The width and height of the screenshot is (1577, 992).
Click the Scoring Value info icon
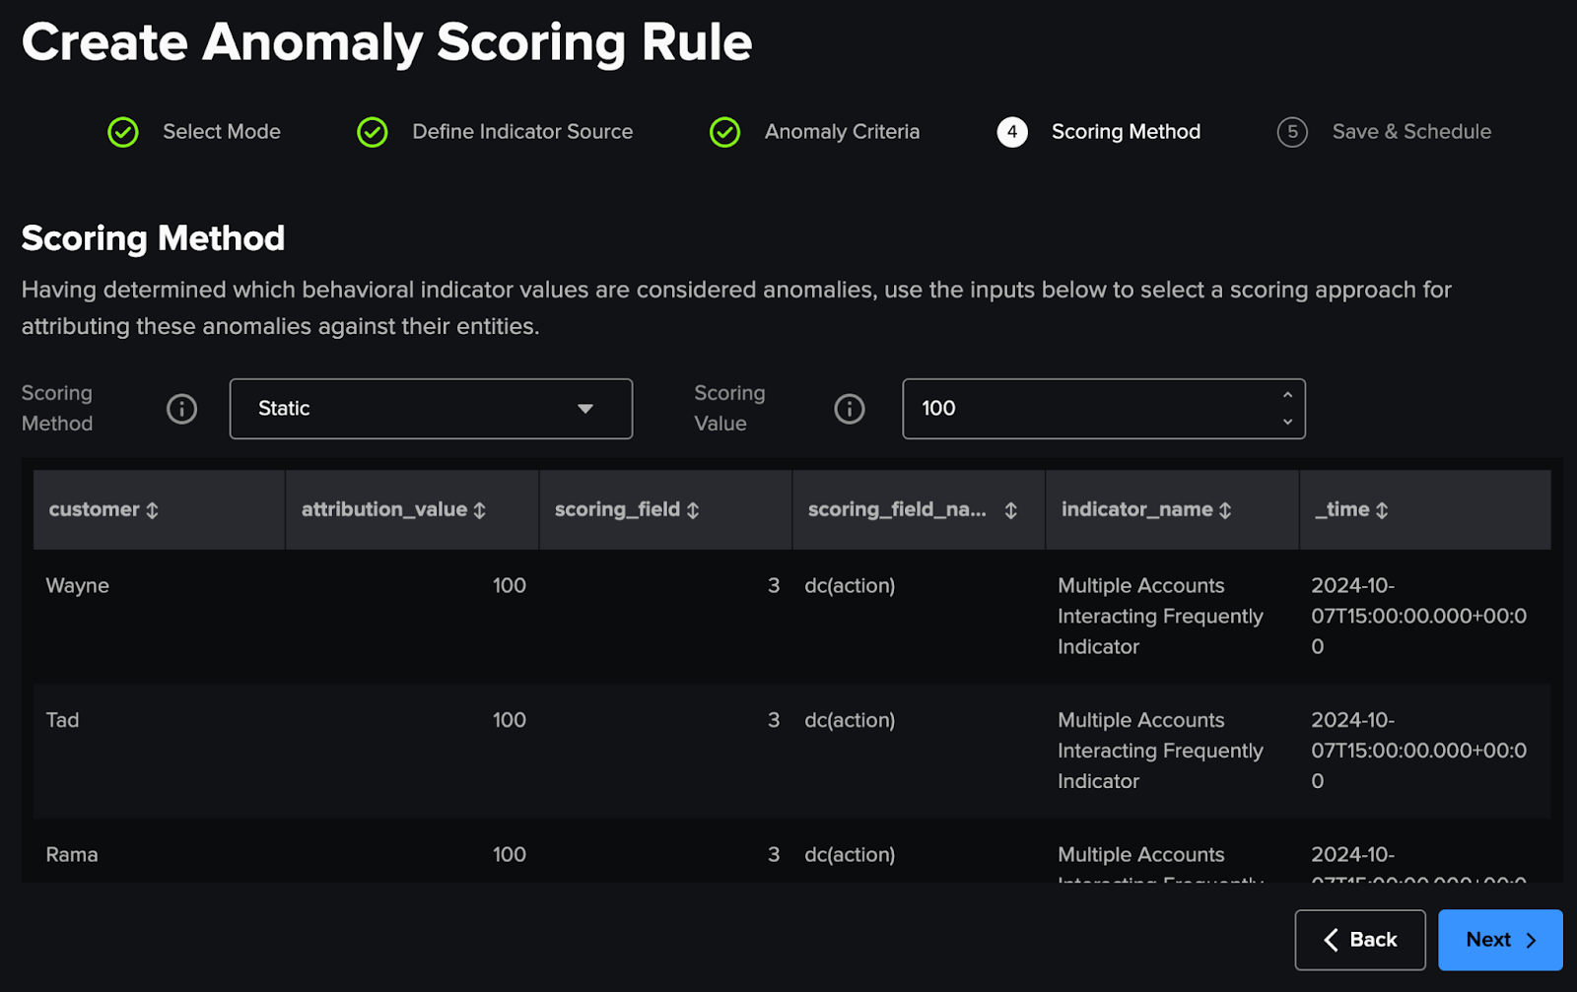point(849,409)
